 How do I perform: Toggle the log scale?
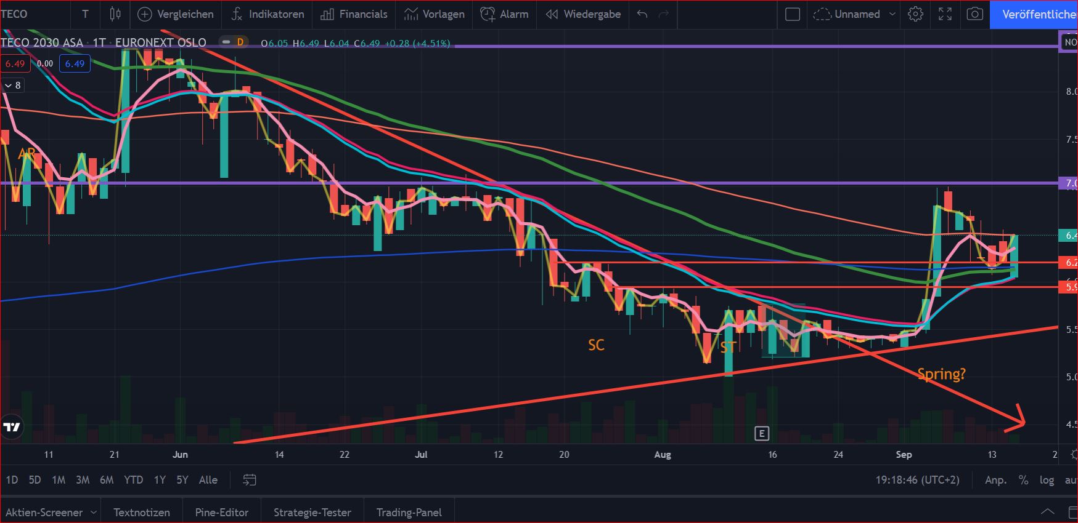click(1047, 480)
